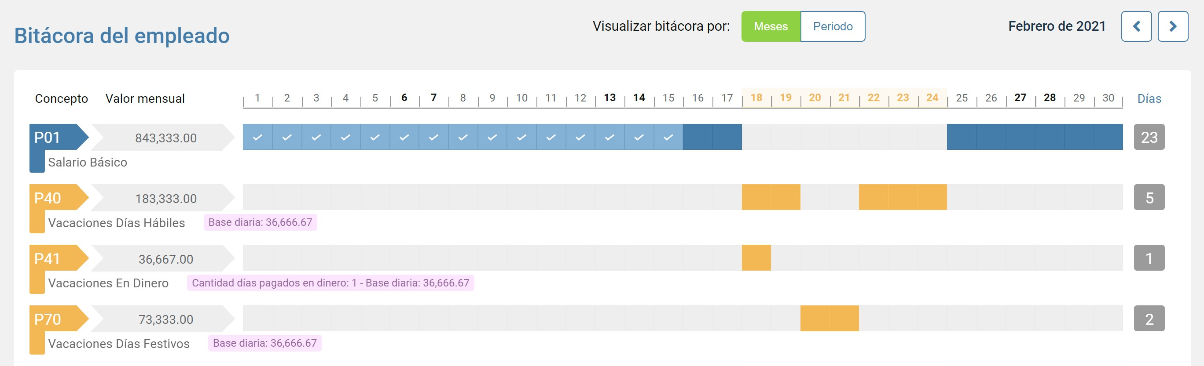This screenshot has height=366, width=1204.
Task: Click monthly value 36,667.00
Action: [165, 260]
